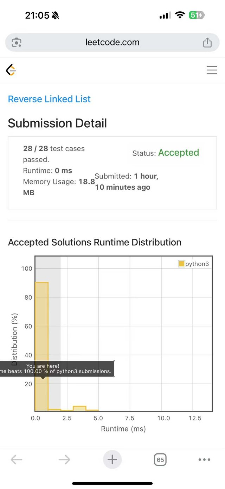Open a new tab with plus button

tap(112, 459)
